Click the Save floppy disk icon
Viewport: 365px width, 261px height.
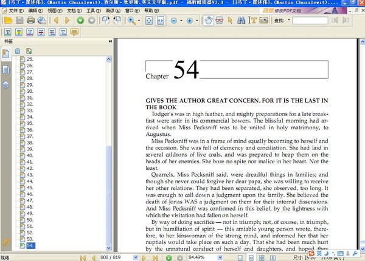tap(19, 21)
